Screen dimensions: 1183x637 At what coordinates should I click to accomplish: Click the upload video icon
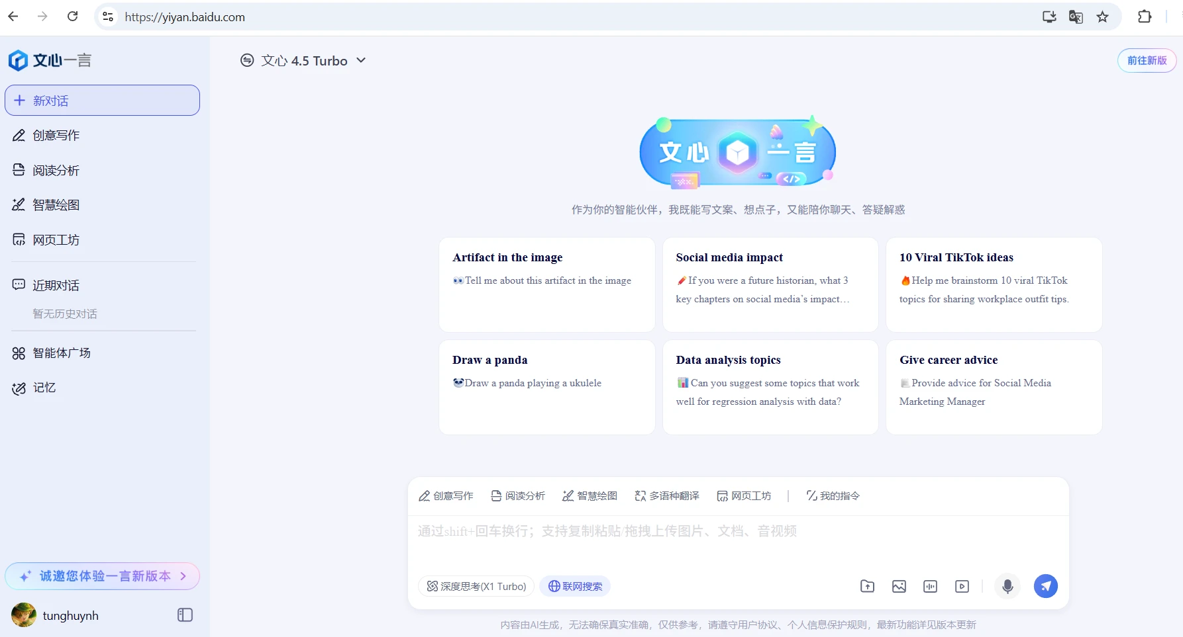click(962, 586)
